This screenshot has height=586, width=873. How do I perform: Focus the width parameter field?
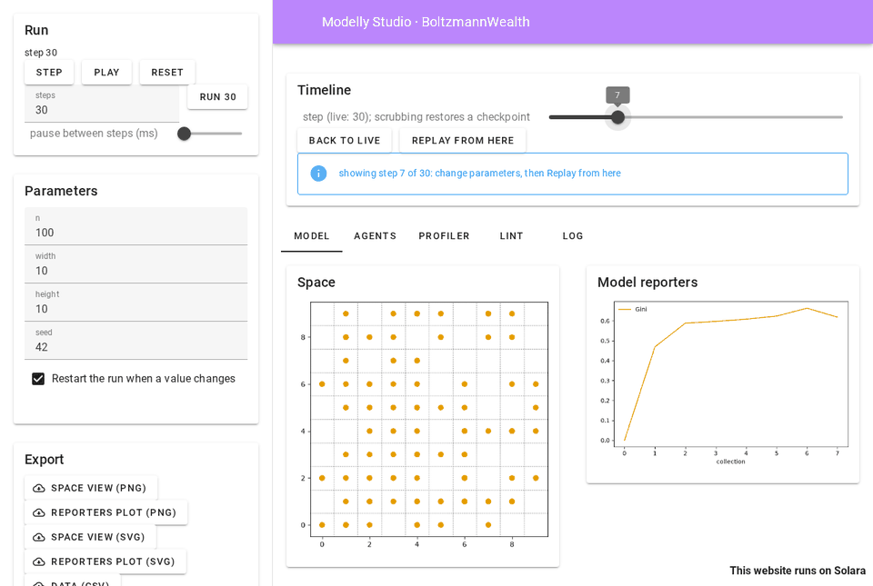135,264
